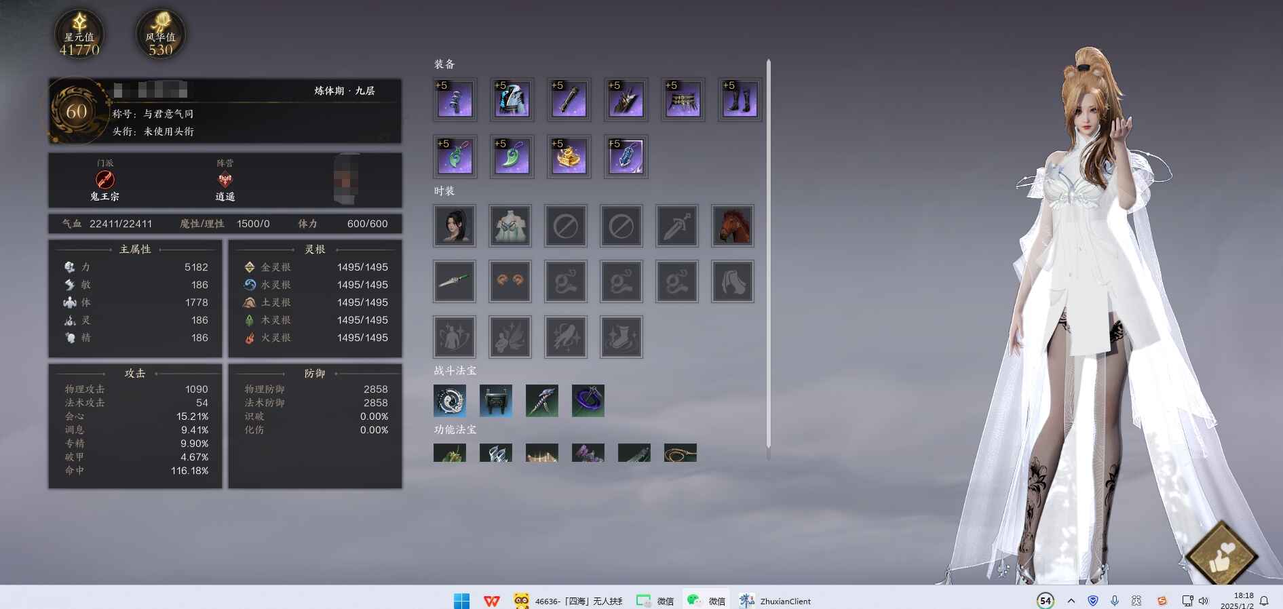Click the 装备 section heading
The image size is (1283, 609).
click(x=444, y=64)
